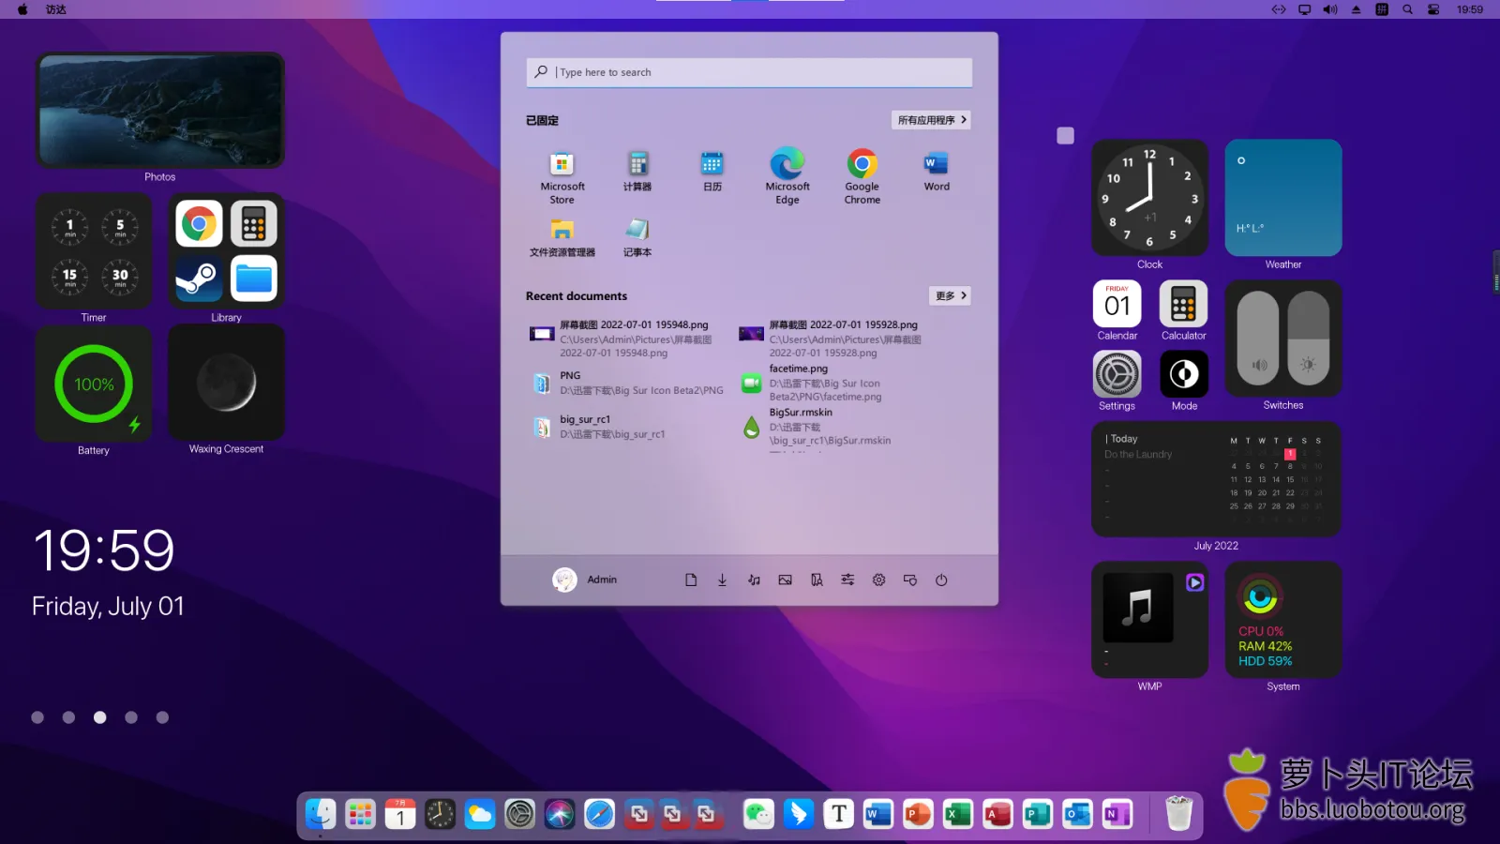This screenshot has height=844, width=1500.
Task: Launch PowerPoint from the dock
Action: pyautogui.click(x=918, y=814)
